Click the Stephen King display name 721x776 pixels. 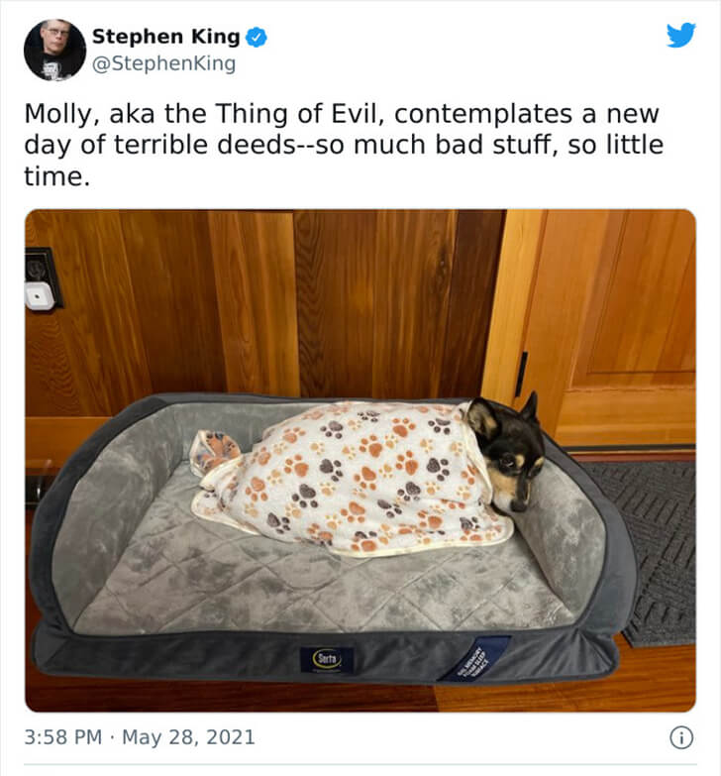pos(165,37)
